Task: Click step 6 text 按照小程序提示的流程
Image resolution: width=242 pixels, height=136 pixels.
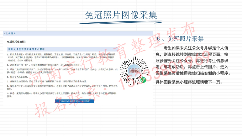Action: 62,87
